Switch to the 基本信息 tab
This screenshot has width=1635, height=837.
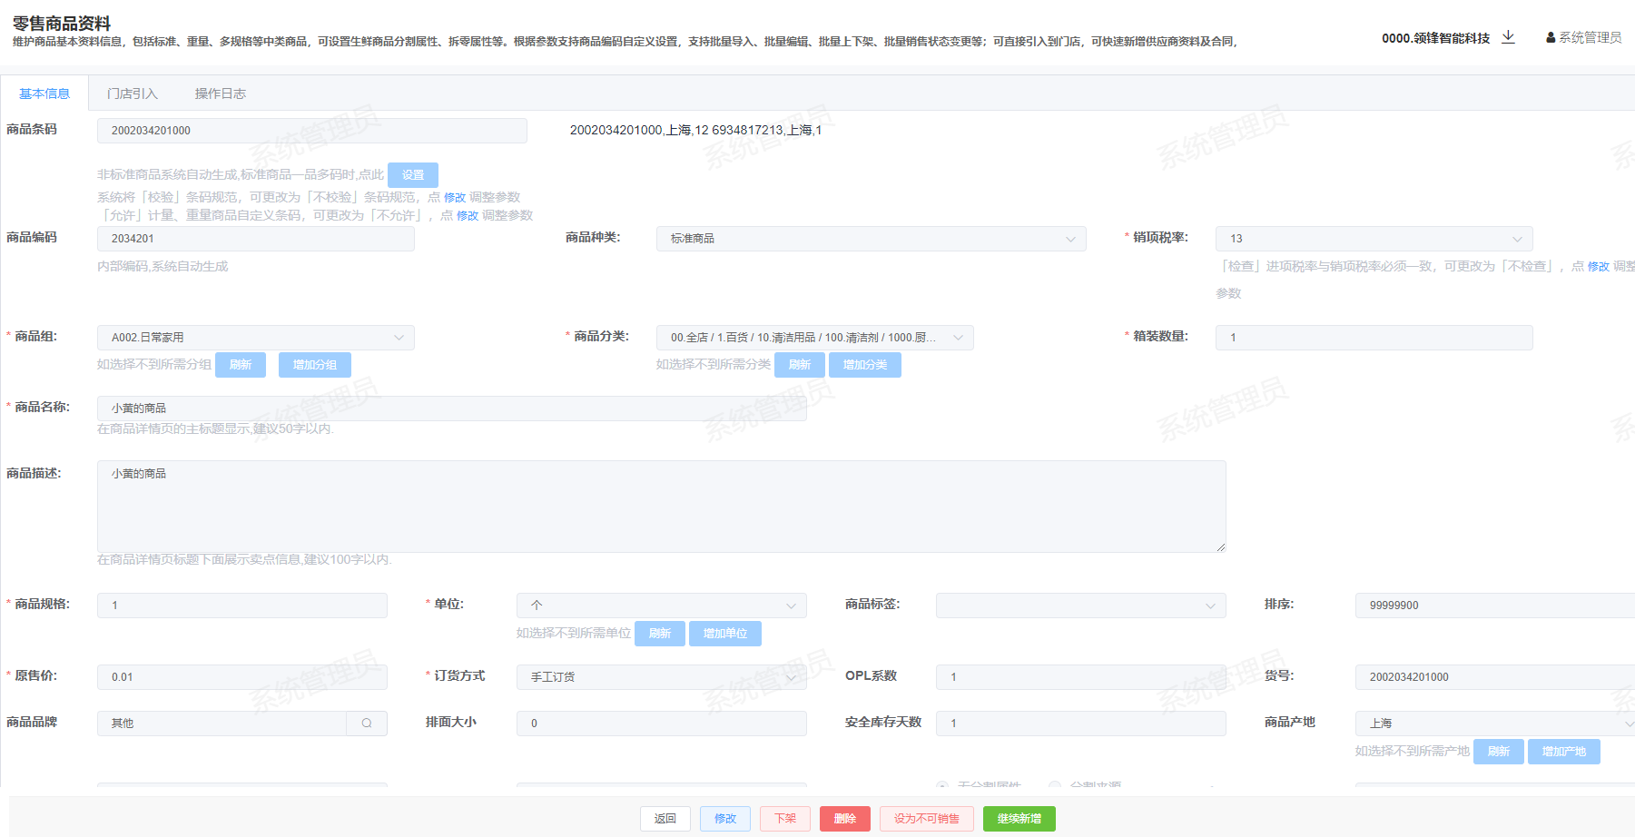(44, 94)
